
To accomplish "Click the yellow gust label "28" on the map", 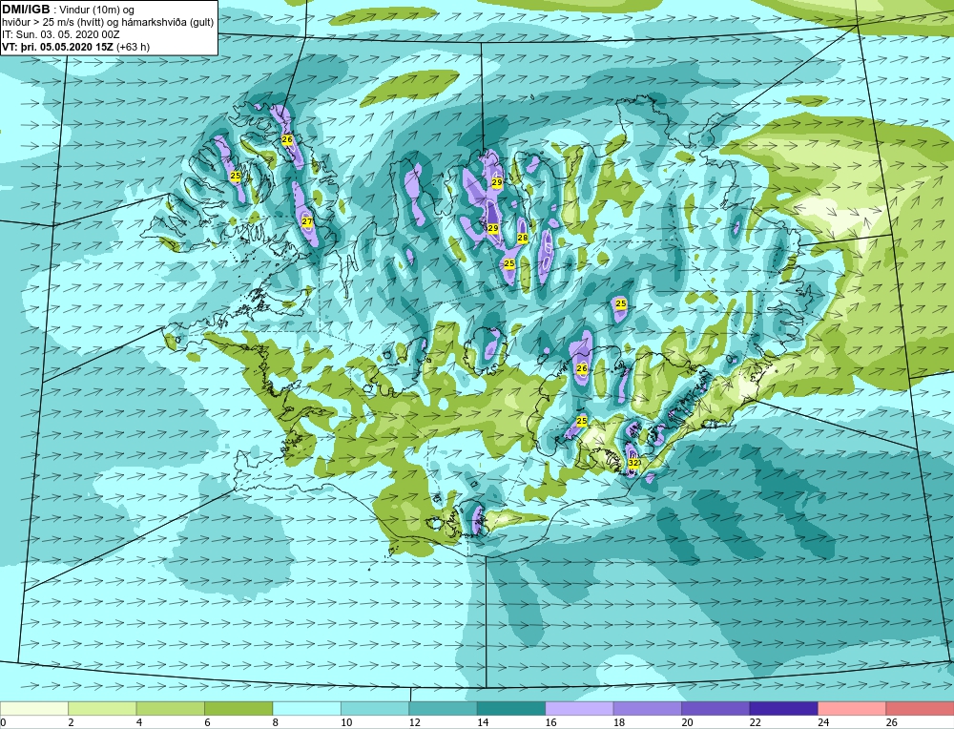I will click(522, 238).
